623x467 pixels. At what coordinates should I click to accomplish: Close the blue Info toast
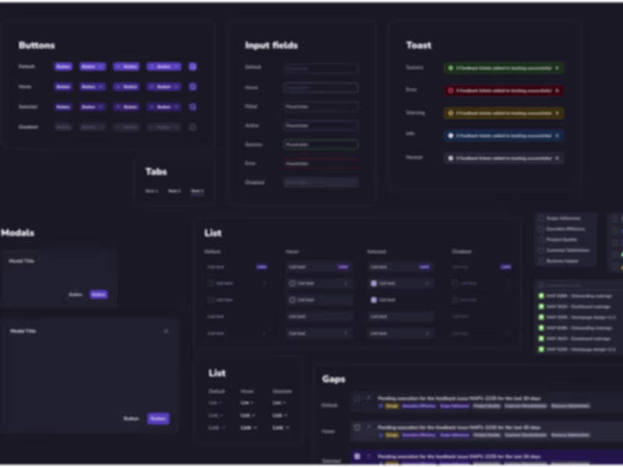(x=557, y=135)
